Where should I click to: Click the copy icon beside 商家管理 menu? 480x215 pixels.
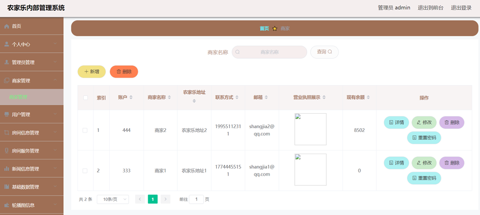click(x=6, y=80)
